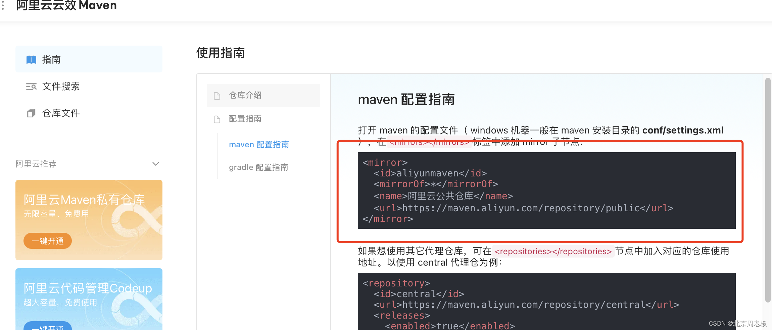772x330 pixels.
Task: Open the 文件搜索 menu item
Action: point(89,86)
